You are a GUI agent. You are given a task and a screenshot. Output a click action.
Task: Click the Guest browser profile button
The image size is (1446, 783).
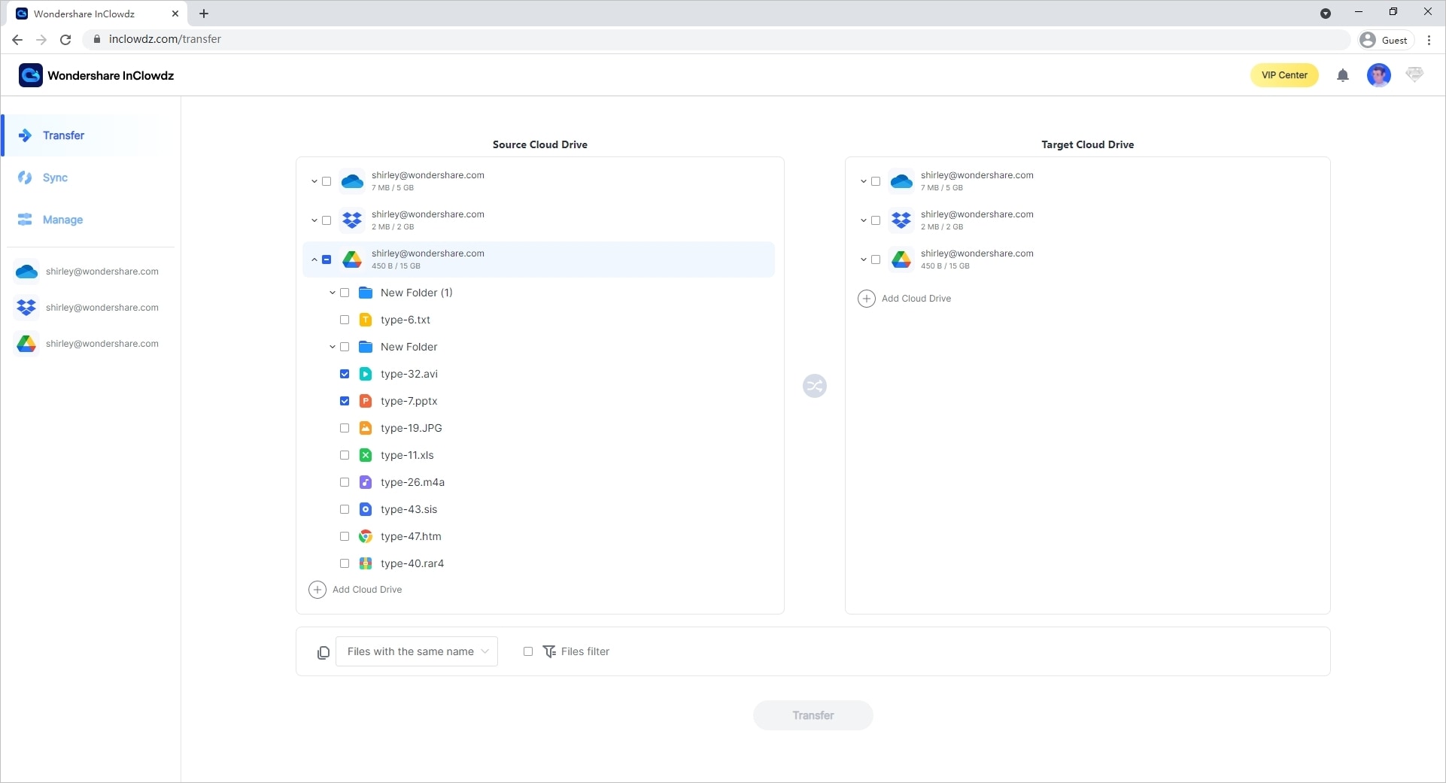(1386, 40)
